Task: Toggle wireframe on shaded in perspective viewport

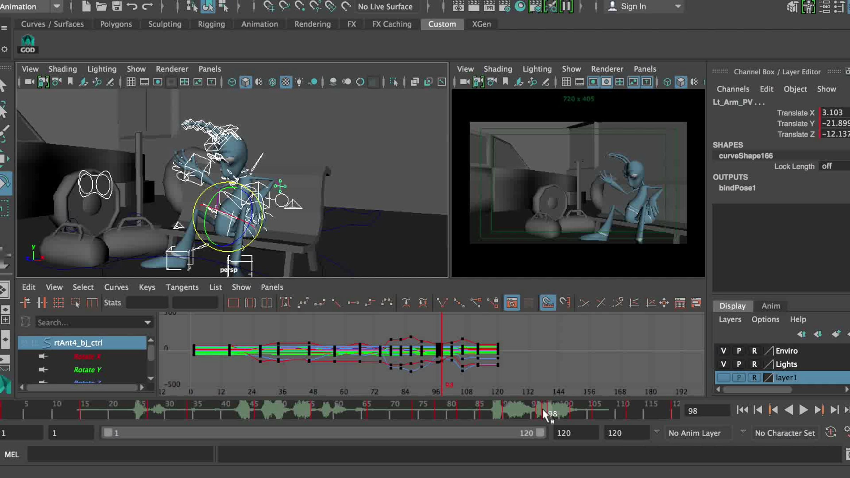Action: [x=272, y=82]
